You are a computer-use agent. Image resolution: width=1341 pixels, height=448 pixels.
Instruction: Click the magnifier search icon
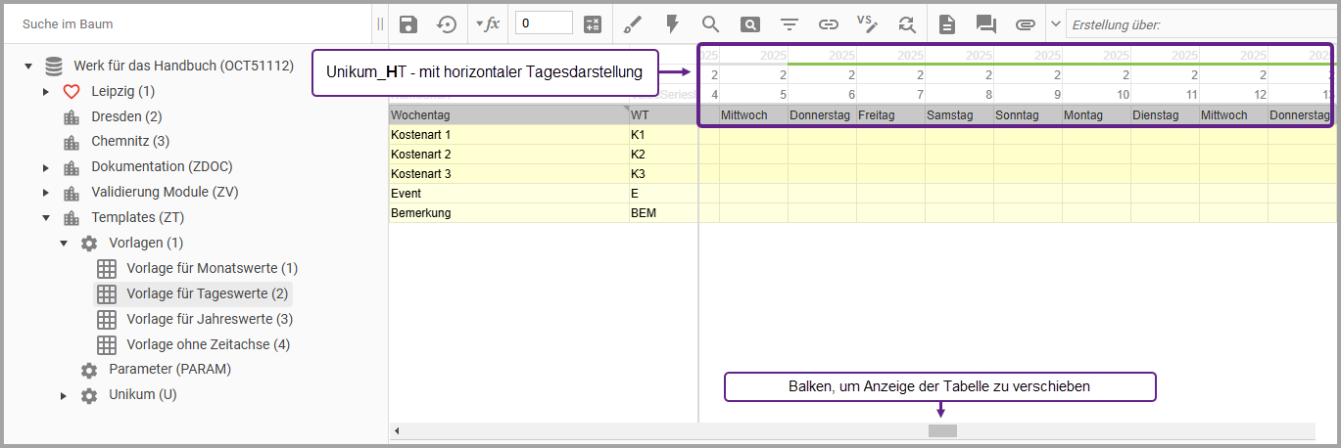point(710,24)
